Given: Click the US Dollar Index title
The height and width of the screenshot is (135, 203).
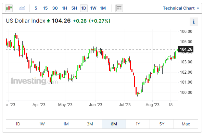Looking at the screenshot, I should [26, 21].
